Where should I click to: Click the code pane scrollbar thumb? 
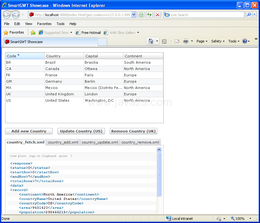[159, 174]
